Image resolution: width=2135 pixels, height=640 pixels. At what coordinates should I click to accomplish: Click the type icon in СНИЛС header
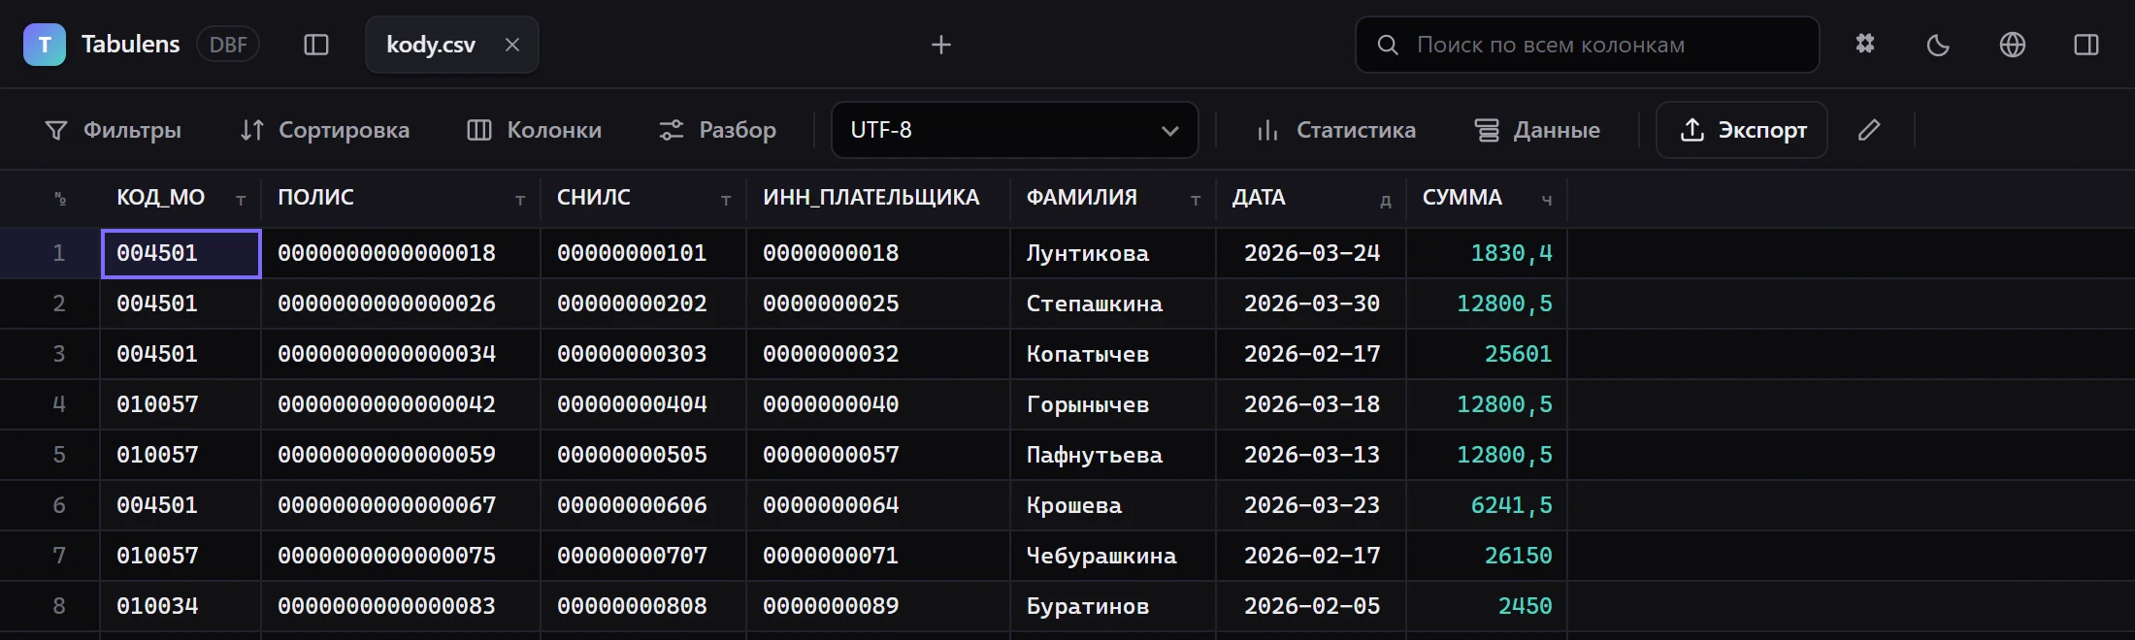726,200
